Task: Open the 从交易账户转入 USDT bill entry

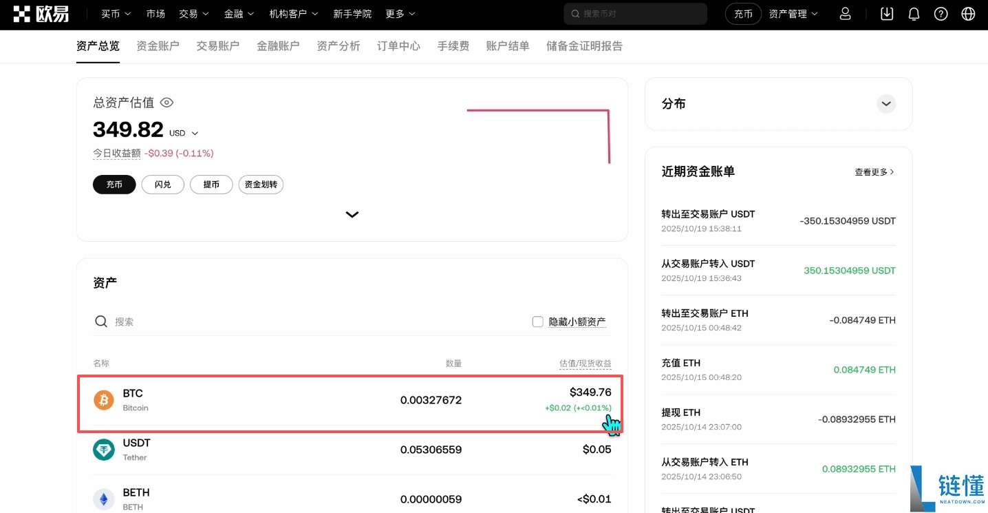Action: tap(778, 271)
